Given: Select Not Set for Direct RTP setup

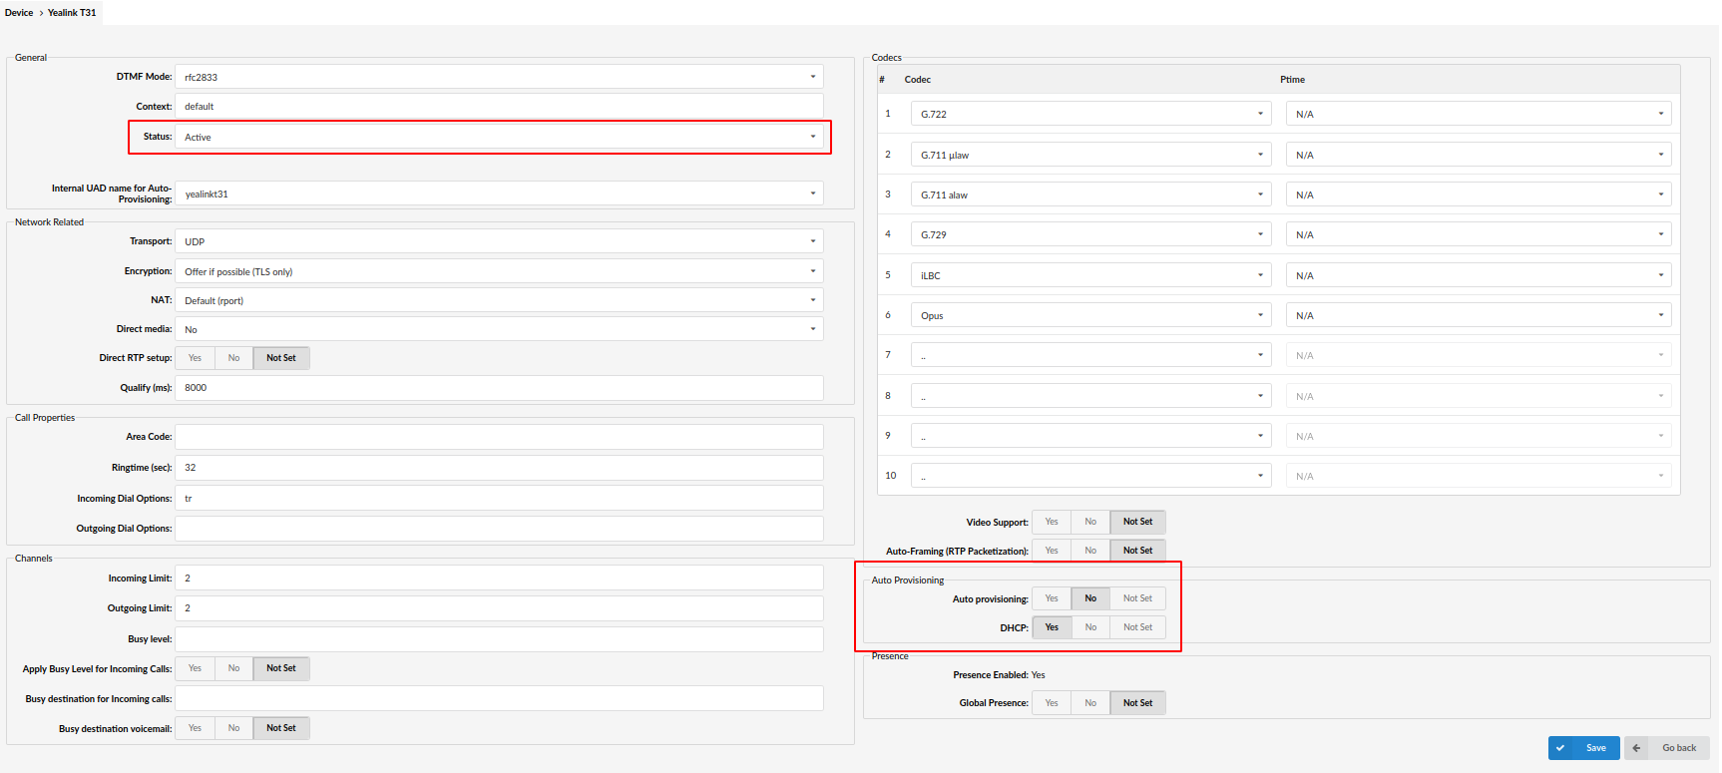Looking at the screenshot, I should (281, 358).
